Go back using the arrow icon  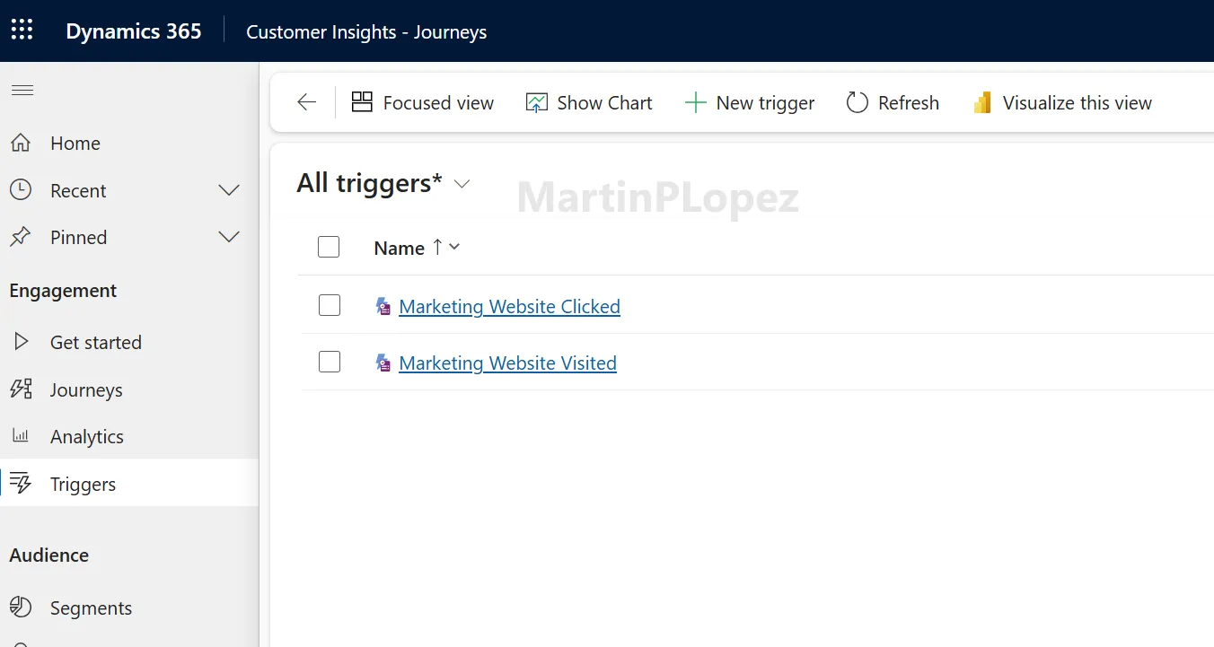(307, 102)
